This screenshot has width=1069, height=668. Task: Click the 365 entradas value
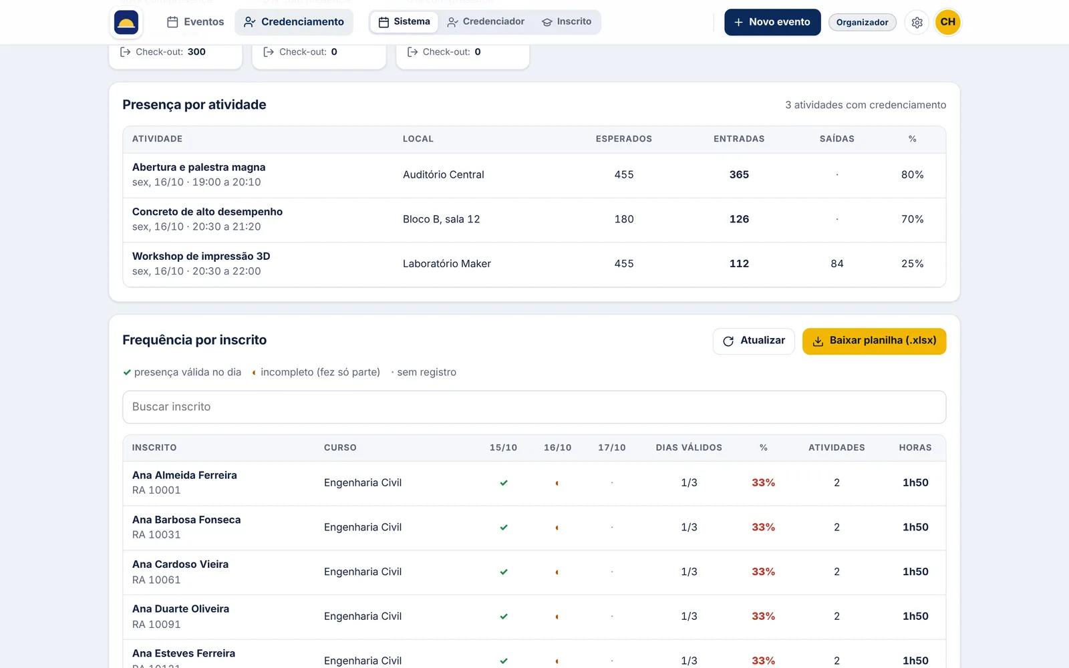pyautogui.click(x=739, y=174)
